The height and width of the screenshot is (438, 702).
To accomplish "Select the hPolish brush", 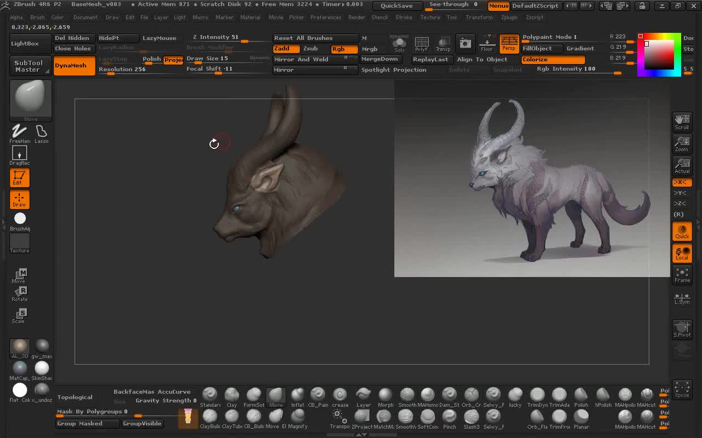I will tap(603, 397).
